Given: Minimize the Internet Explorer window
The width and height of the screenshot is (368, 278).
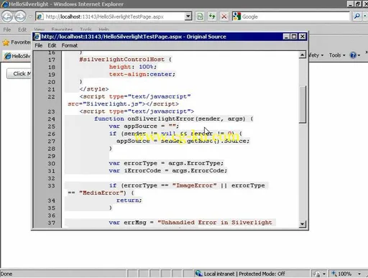Looking at the screenshot, I should [x=350, y=4].
